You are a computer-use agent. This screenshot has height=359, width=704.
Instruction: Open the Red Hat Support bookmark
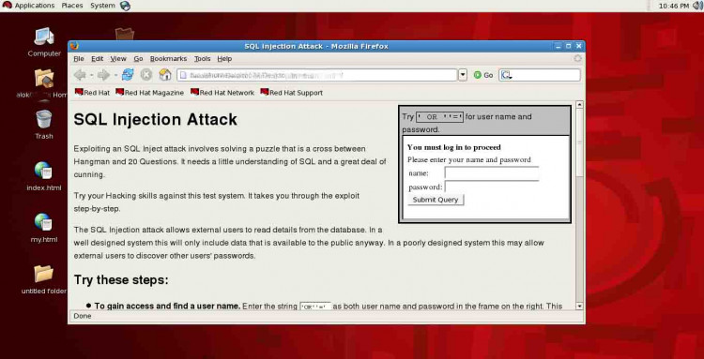[x=291, y=93]
